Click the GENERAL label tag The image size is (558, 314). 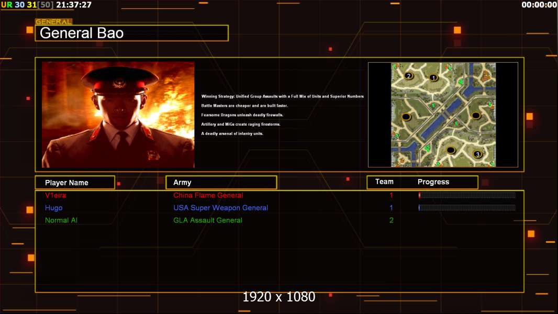[x=54, y=21]
